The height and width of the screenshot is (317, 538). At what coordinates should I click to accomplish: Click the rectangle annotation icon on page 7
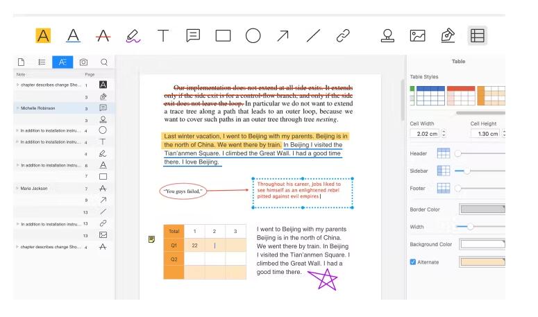[103, 176]
